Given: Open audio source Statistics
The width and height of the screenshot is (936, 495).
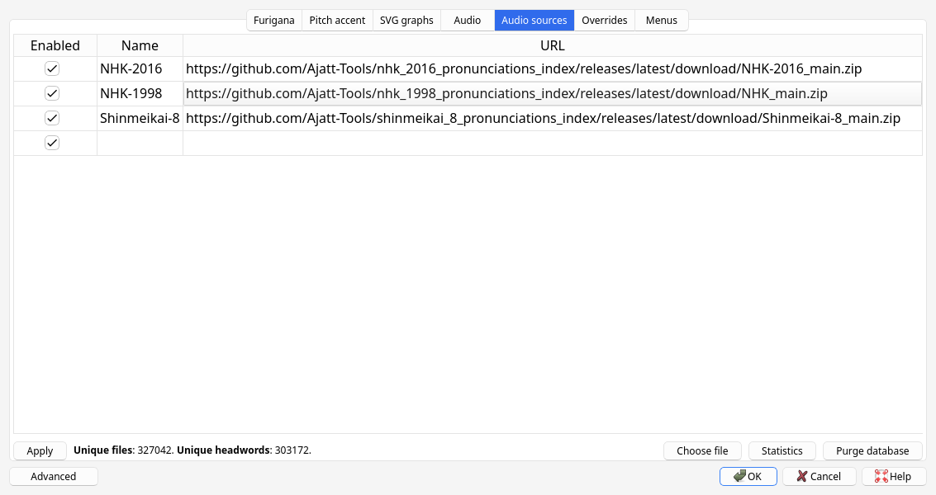Looking at the screenshot, I should [782, 450].
